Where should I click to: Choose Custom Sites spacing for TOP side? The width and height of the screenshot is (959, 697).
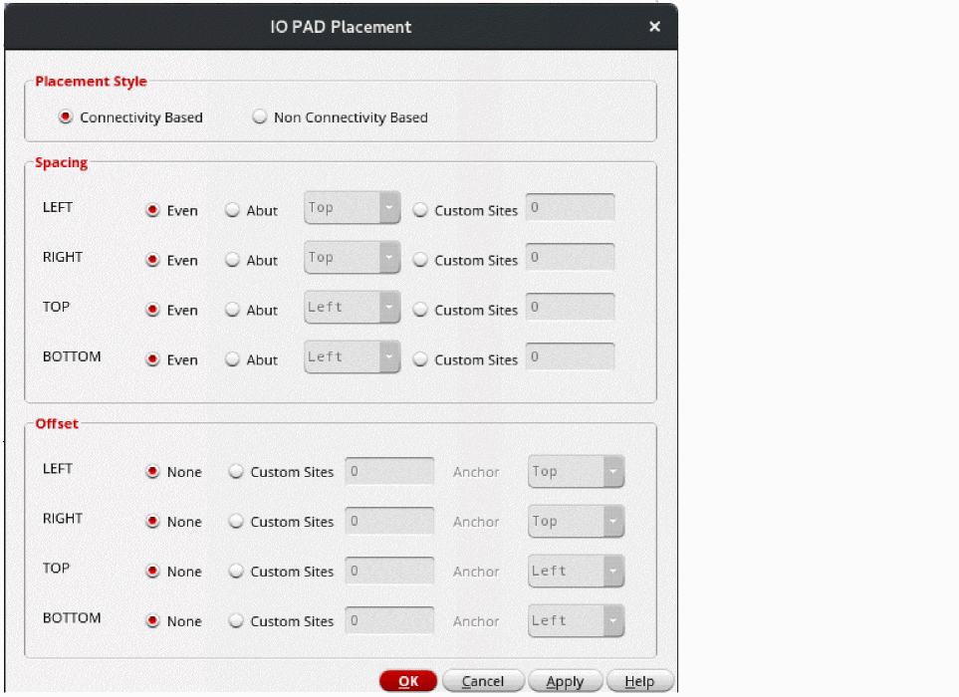419,310
